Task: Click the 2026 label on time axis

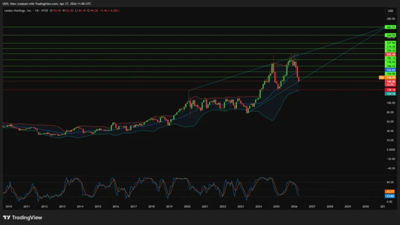Action: 294,207
